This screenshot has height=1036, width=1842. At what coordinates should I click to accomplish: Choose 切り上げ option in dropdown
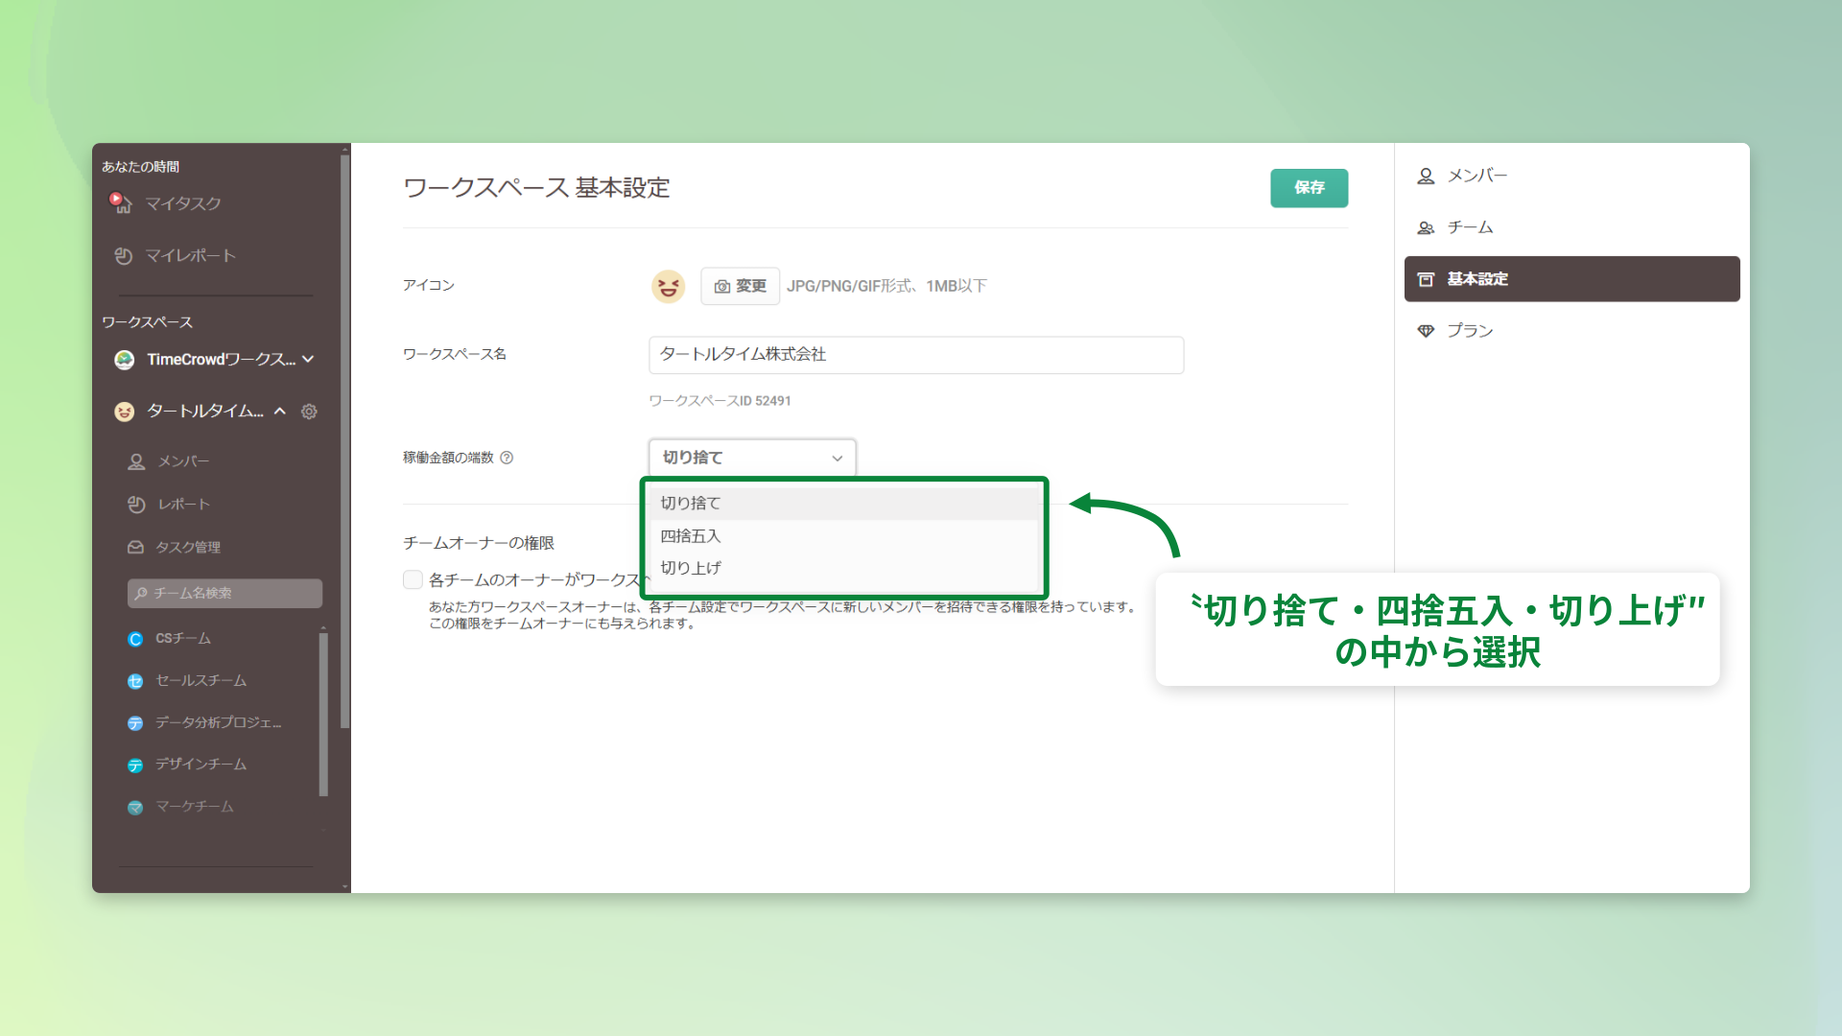(691, 568)
